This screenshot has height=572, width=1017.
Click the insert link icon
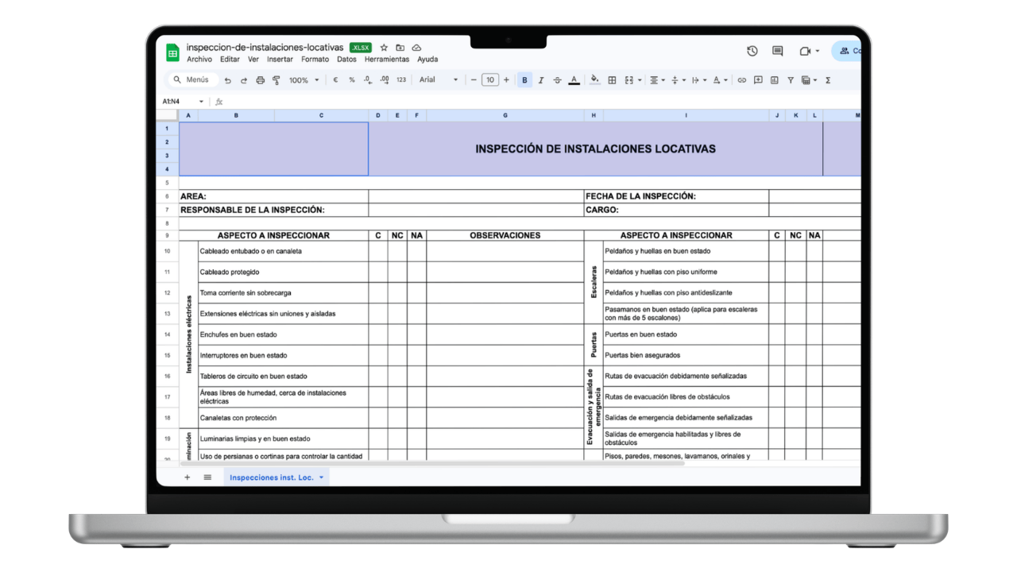point(741,80)
